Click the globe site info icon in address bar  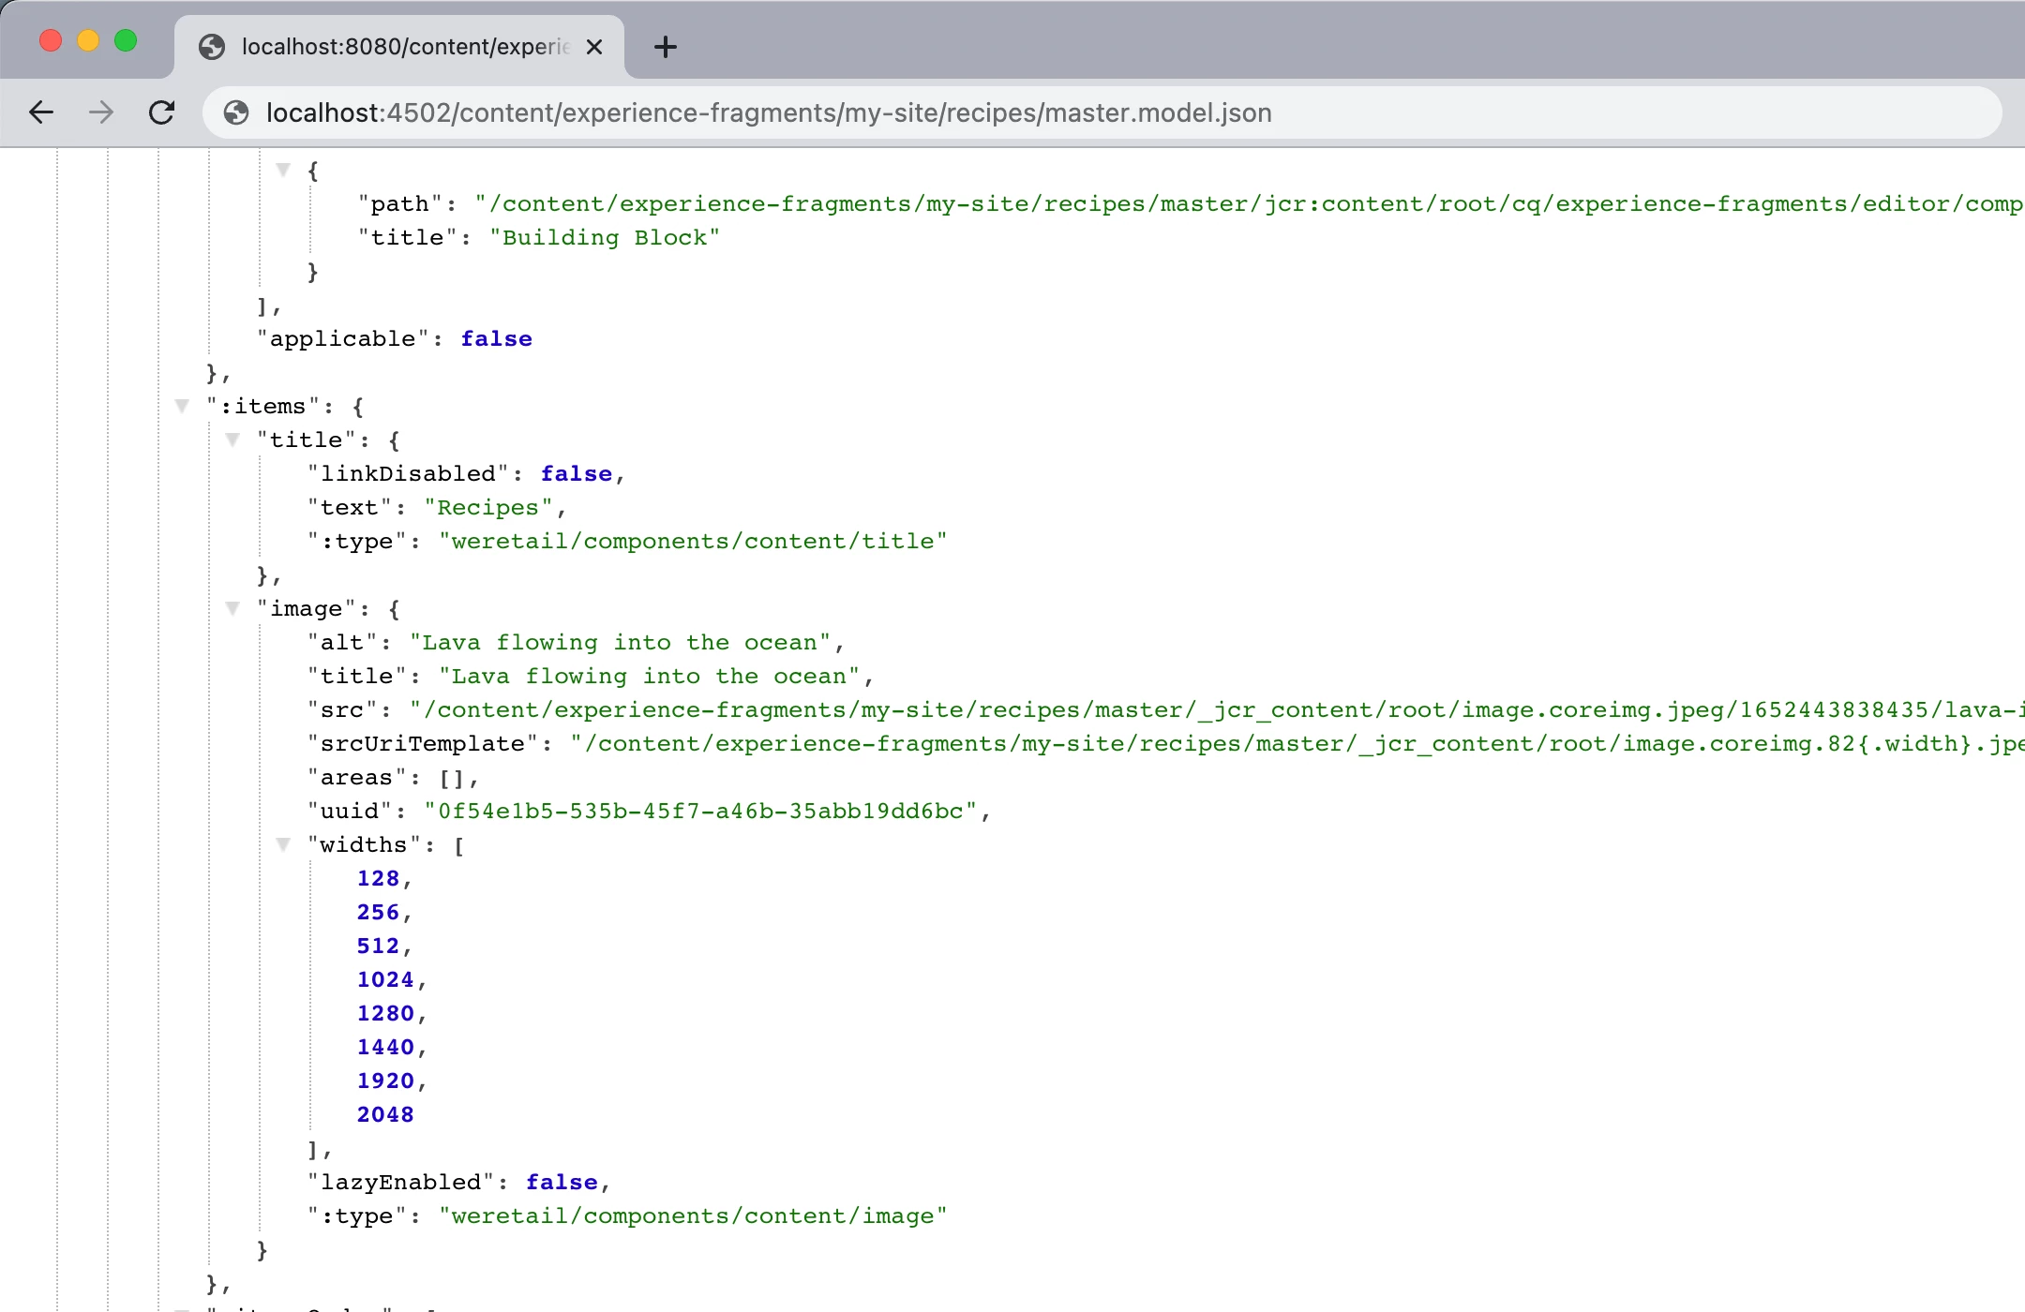[x=236, y=112]
